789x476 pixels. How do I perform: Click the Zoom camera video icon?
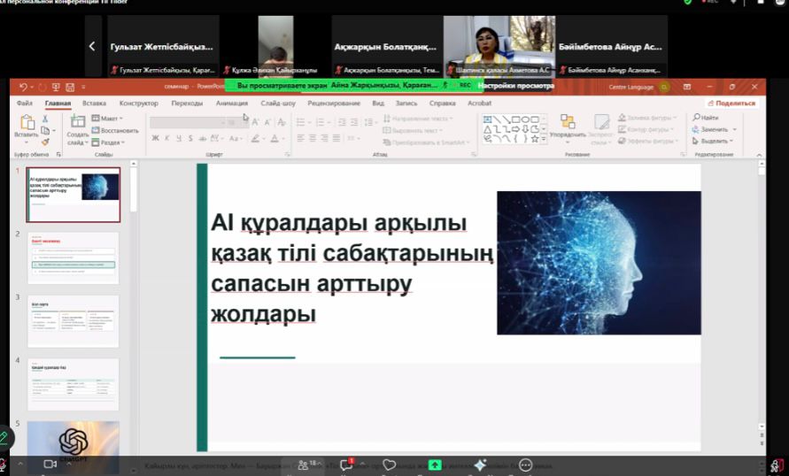(50, 464)
